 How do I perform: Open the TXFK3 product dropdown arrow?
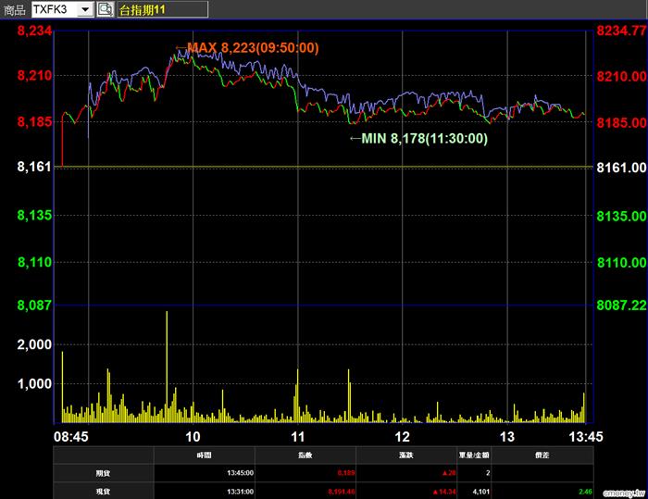point(84,10)
